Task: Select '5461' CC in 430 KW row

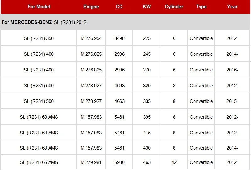Action: pos(120,148)
